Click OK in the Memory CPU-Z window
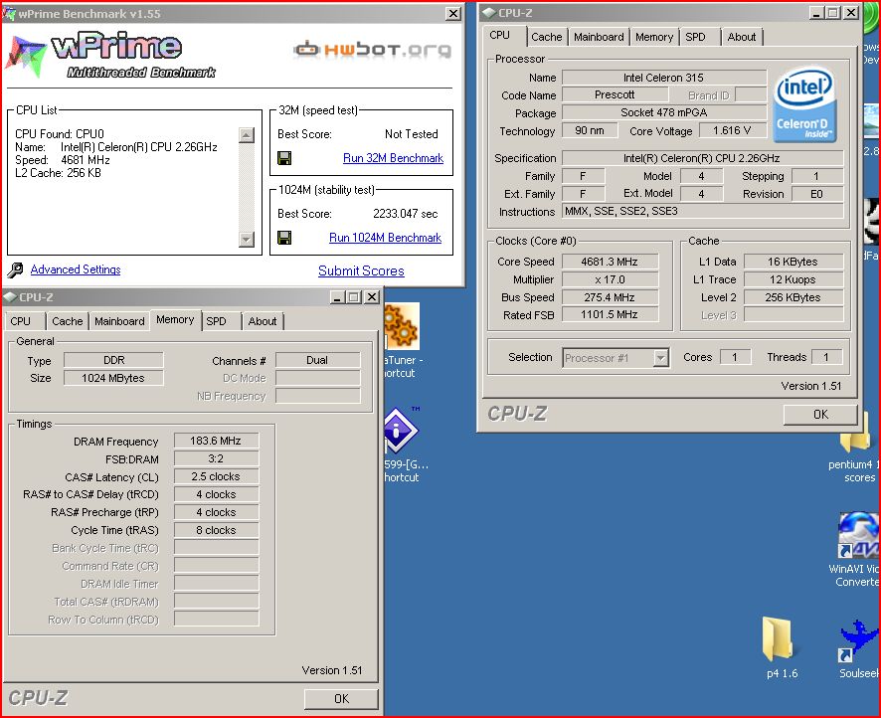 pos(341,699)
